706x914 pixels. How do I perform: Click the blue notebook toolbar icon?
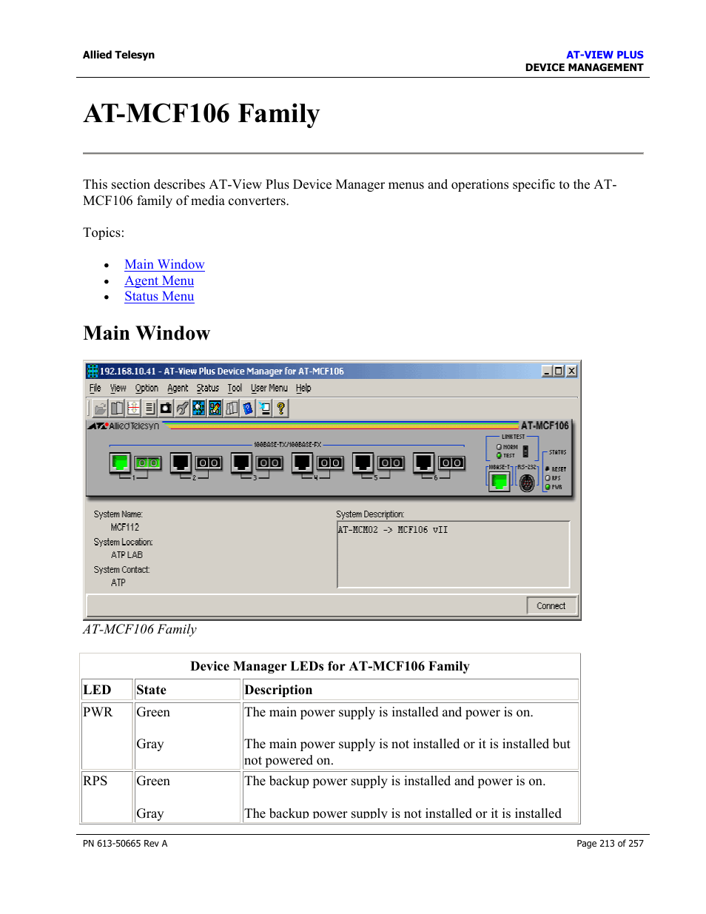247,408
